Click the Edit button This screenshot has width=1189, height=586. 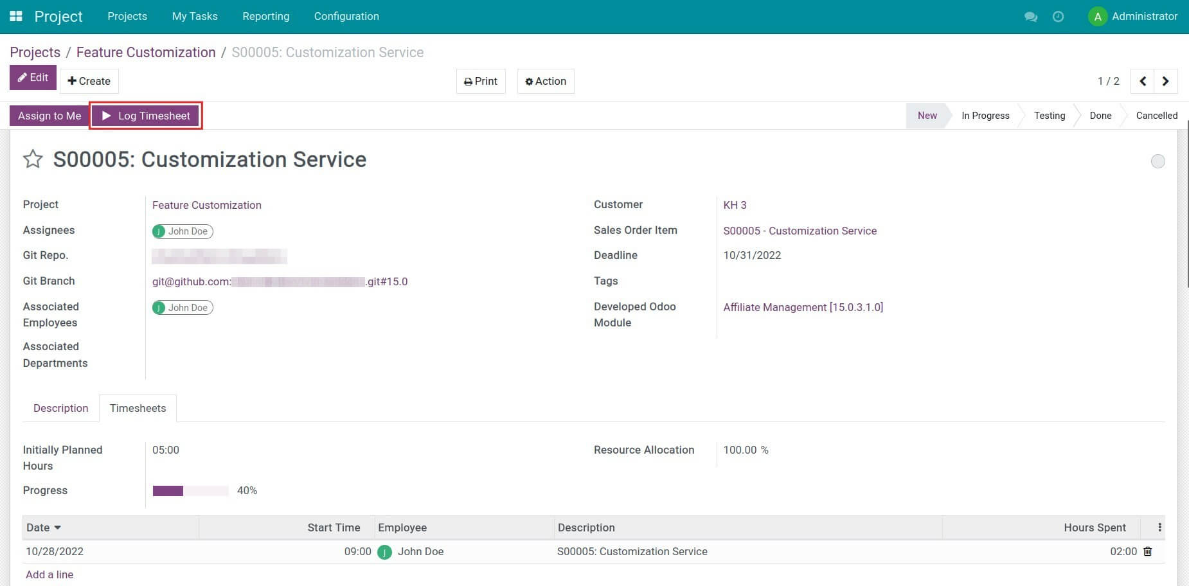33,77
